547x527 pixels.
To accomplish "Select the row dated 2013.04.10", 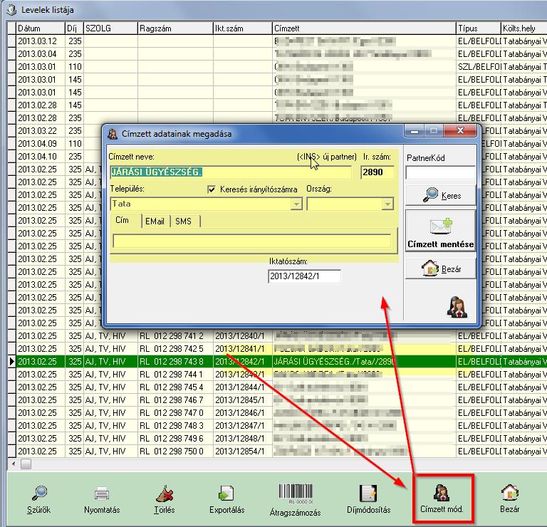I will (x=54, y=157).
